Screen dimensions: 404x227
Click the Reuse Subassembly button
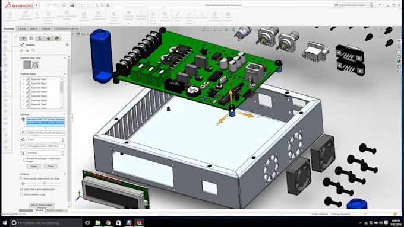click(x=42, y=206)
